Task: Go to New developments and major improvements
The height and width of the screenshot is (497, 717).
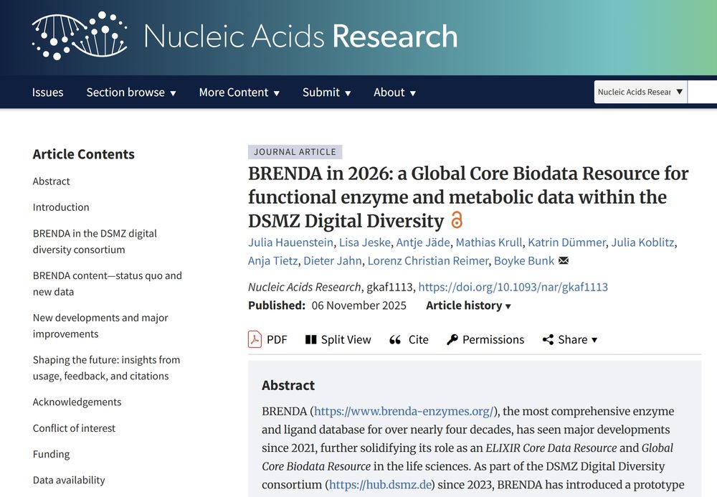Action: [x=100, y=326]
